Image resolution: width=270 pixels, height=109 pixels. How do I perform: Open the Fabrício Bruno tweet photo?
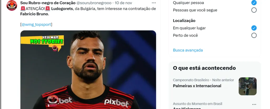tap(88, 70)
